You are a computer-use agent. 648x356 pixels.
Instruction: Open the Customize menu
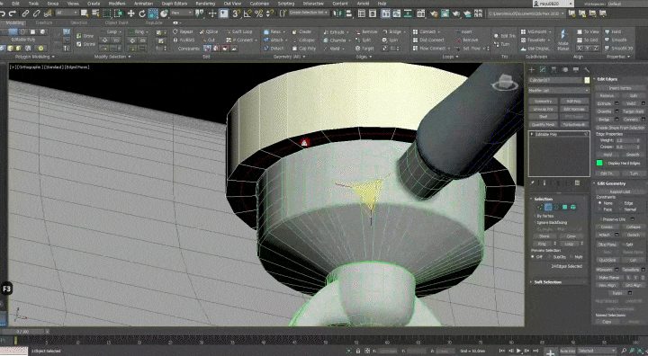point(259,4)
